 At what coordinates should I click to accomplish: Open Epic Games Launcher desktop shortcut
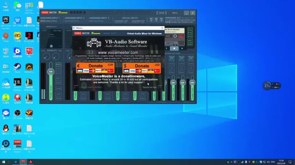click(6, 23)
